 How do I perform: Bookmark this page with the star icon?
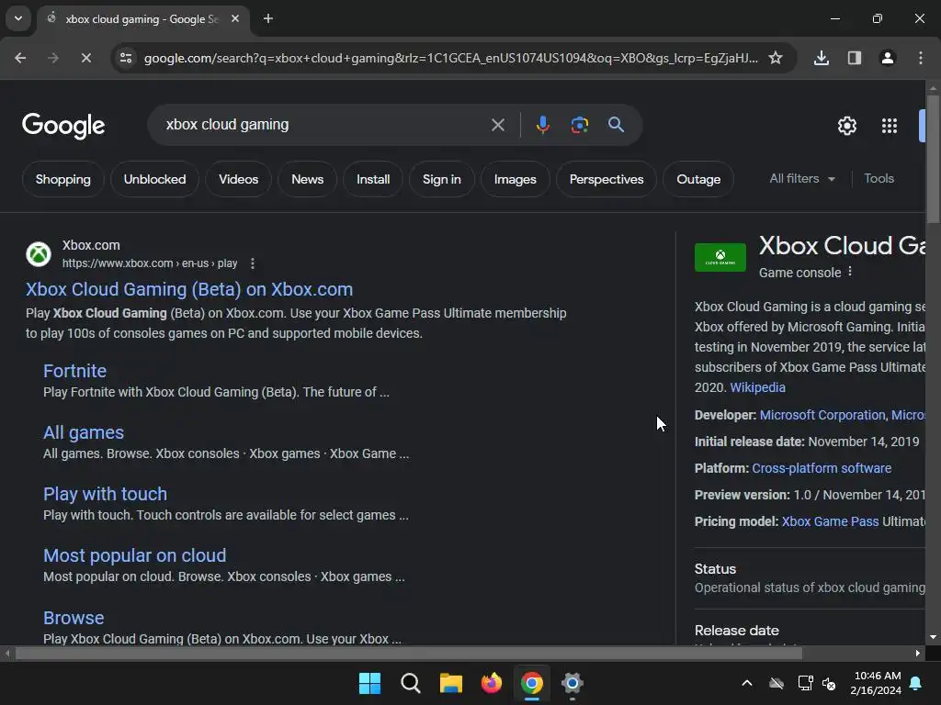(x=776, y=58)
